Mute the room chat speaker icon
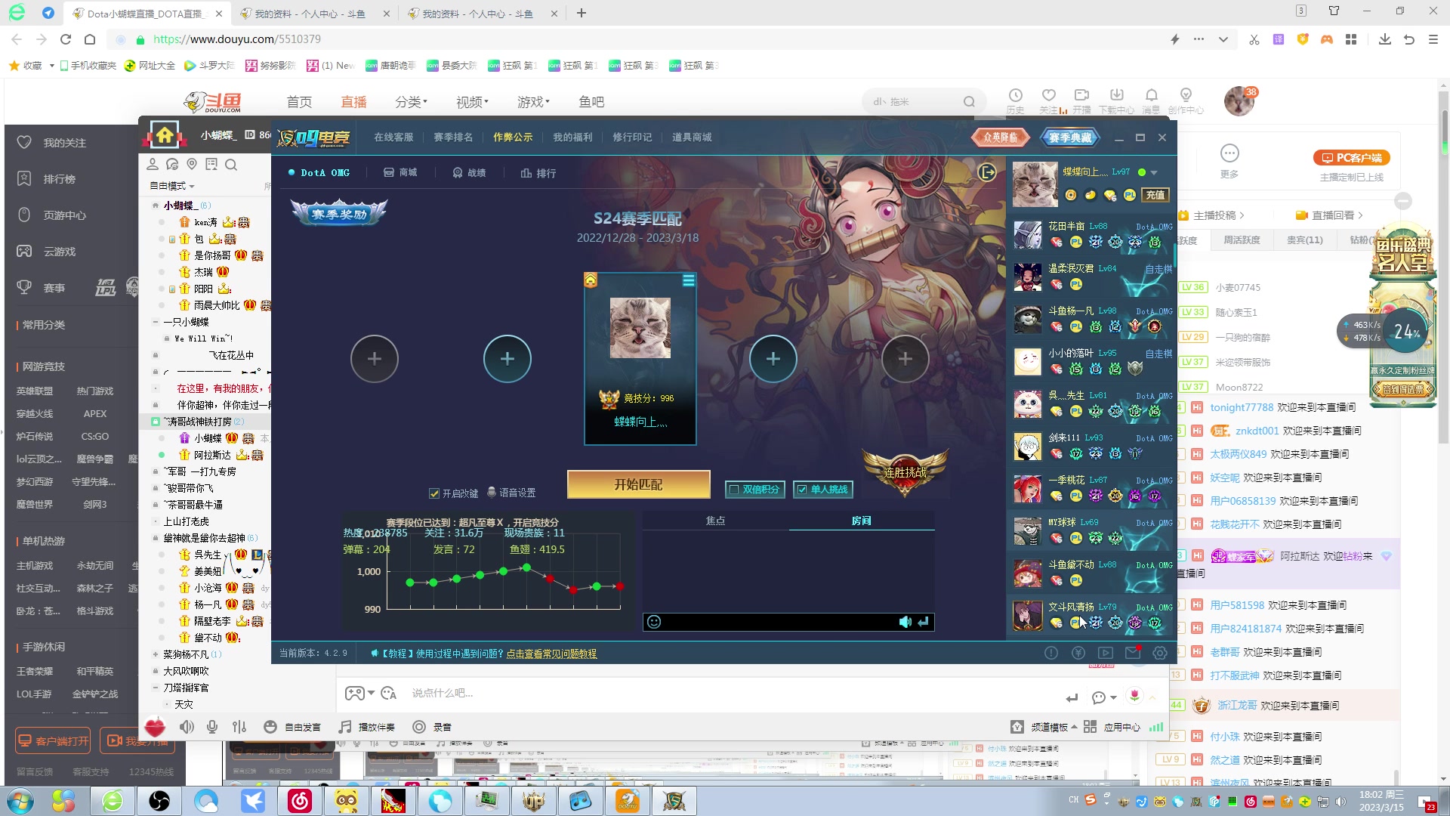 (905, 622)
